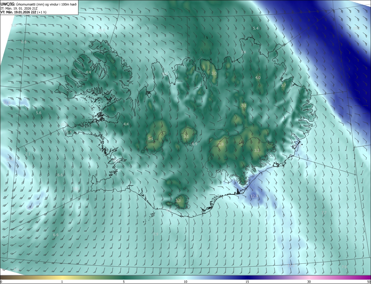Click the 7.1 value label
The image size is (371, 284).
coord(28,154)
